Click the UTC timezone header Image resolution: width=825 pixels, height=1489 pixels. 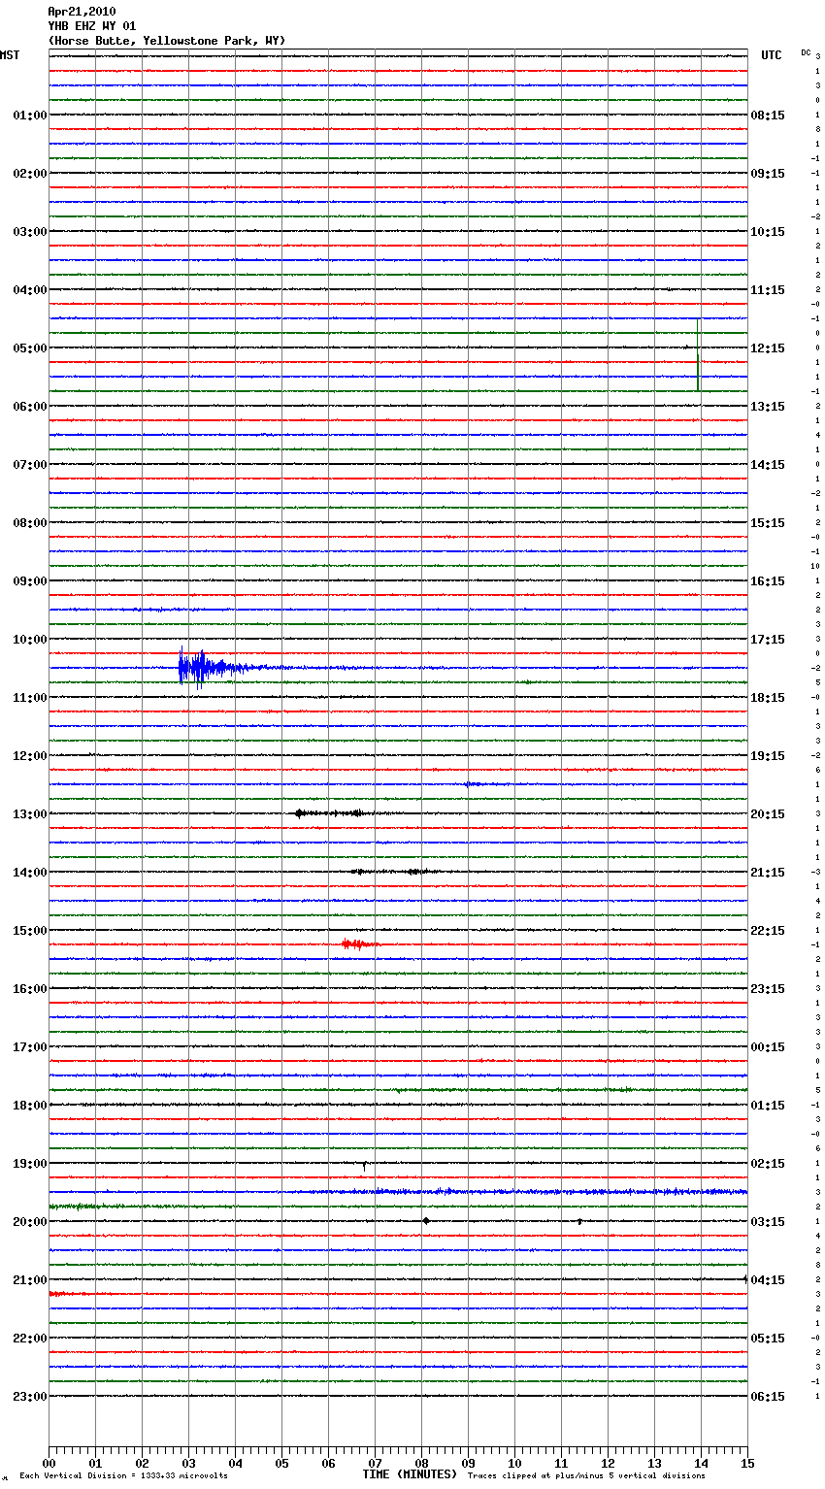click(772, 55)
